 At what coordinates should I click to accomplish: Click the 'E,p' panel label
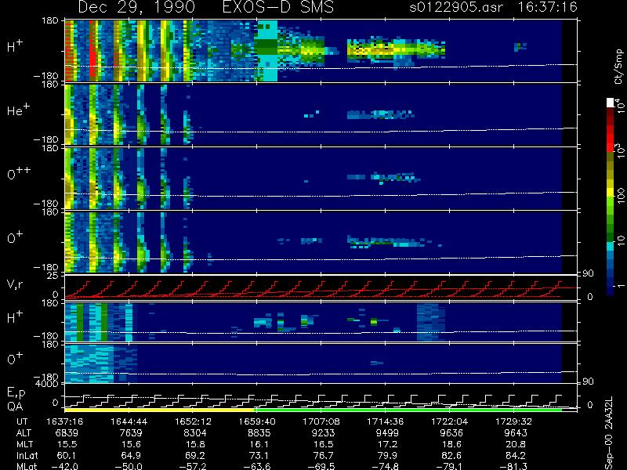(16, 393)
